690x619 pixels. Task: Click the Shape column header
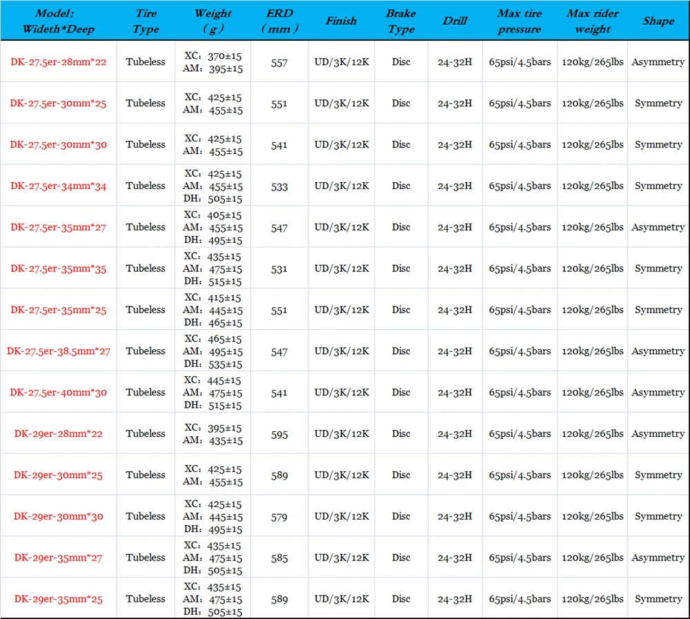tap(658, 21)
